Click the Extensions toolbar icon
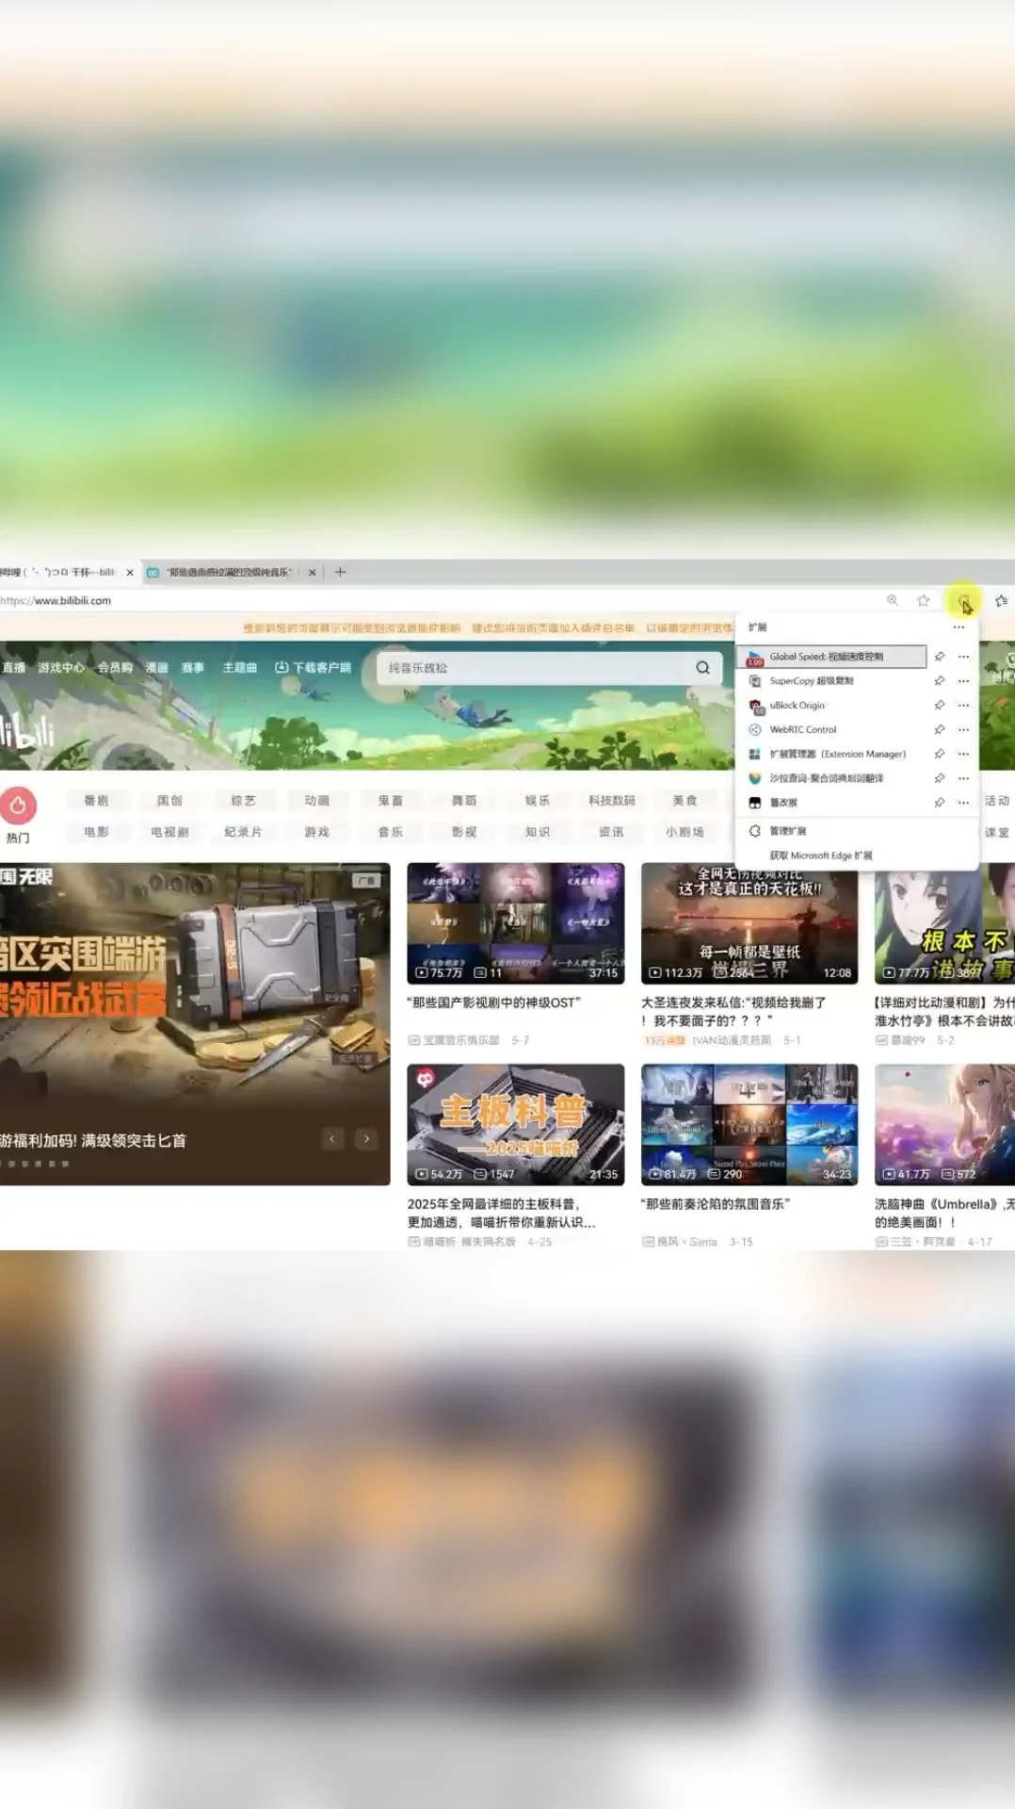The image size is (1015, 1809). [x=963, y=600]
